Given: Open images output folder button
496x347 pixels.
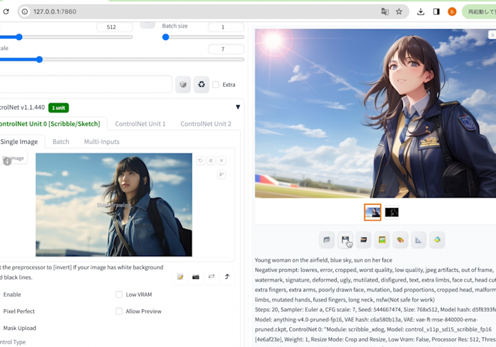Looking at the screenshot, I should coord(327,240).
